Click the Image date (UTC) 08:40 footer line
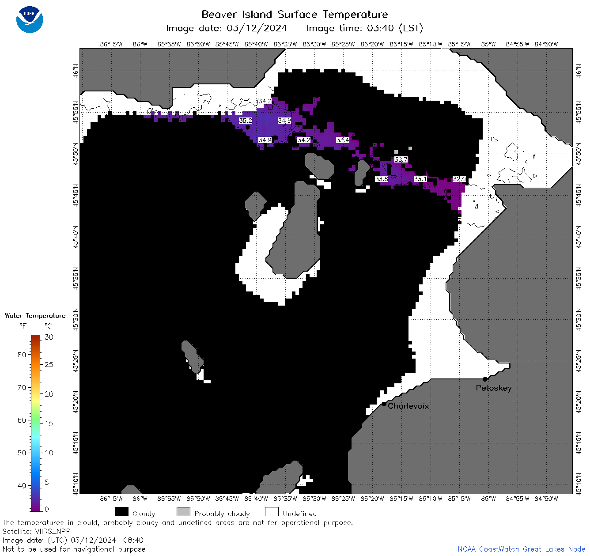This screenshot has height=556, width=590. [73, 540]
